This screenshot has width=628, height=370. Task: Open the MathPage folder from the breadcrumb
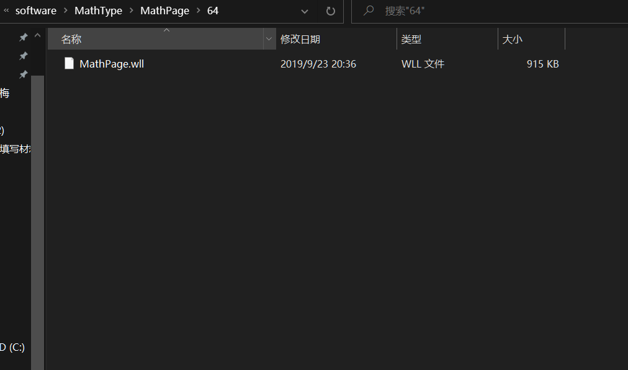coord(164,11)
